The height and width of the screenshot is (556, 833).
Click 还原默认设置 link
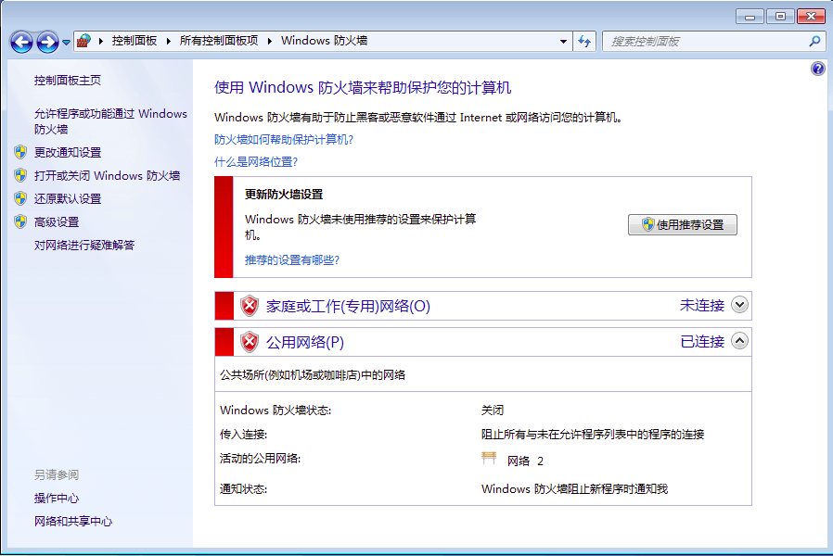click(68, 198)
